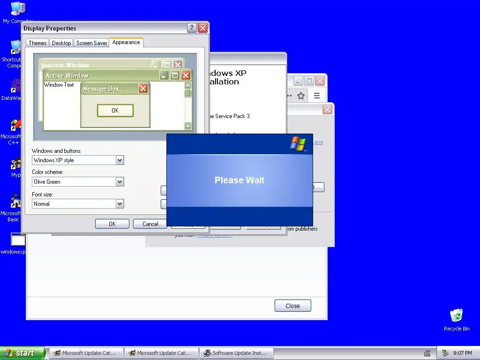This screenshot has height=360, width=480.
Task: Click the bookmark star icon in browser window
Action: (x=301, y=96)
